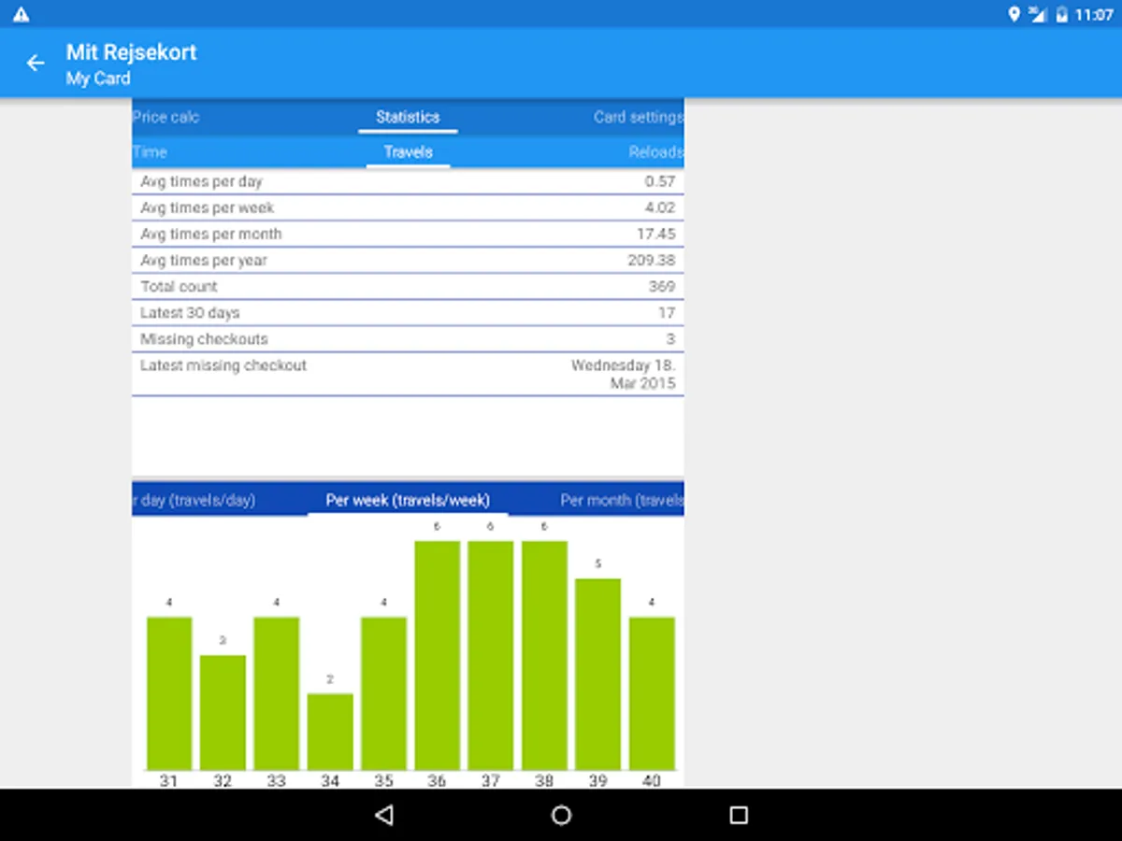Open recent apps square button
Image resolution: width=1122 pixels, height=841 pixels.
click(x=739, y=815)
